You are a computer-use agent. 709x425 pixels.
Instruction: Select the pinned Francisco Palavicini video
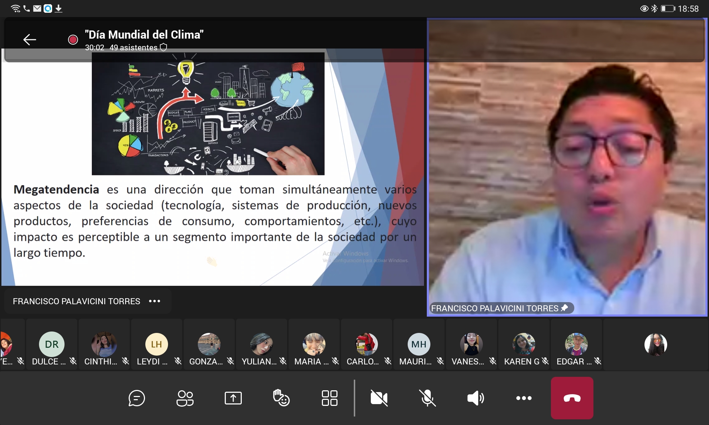point(567,167)
